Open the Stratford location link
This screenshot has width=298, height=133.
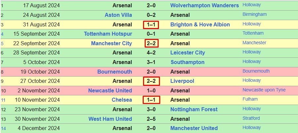click(251, 118)
